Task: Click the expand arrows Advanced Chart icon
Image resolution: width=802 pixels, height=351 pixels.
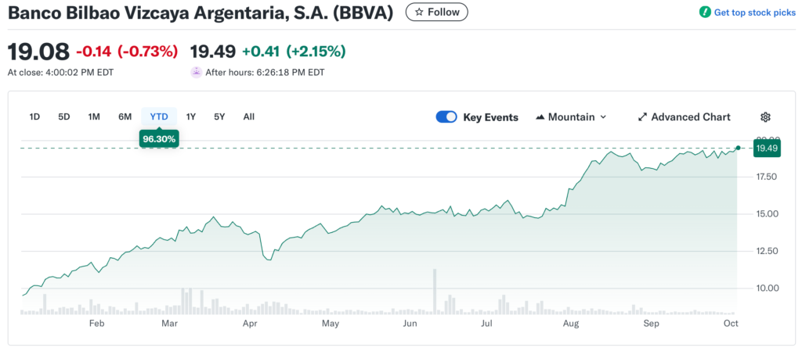Action: coord(642,117)
